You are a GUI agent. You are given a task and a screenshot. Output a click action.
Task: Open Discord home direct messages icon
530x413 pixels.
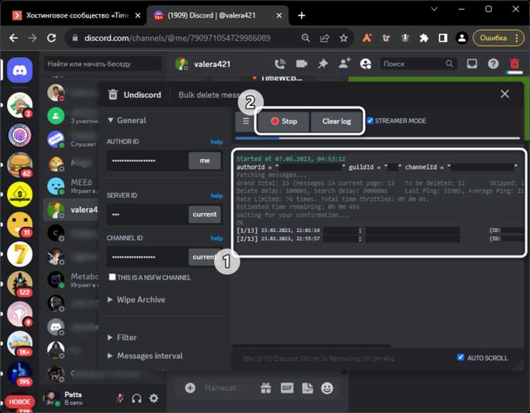pos(20,70)
